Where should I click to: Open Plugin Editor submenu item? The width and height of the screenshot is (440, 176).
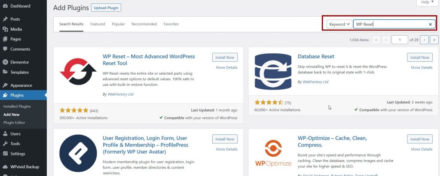coord(15,123)
